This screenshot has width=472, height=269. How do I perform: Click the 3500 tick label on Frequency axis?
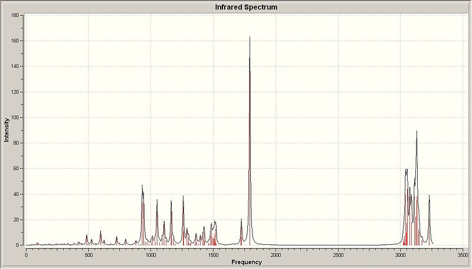[x=463, y=255]
